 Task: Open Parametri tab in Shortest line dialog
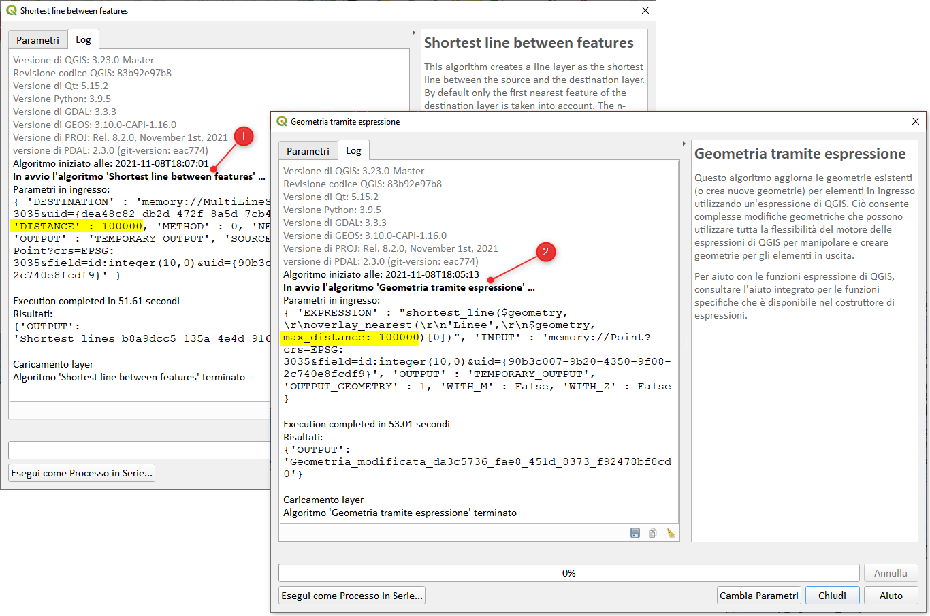(x=37, y=40)
